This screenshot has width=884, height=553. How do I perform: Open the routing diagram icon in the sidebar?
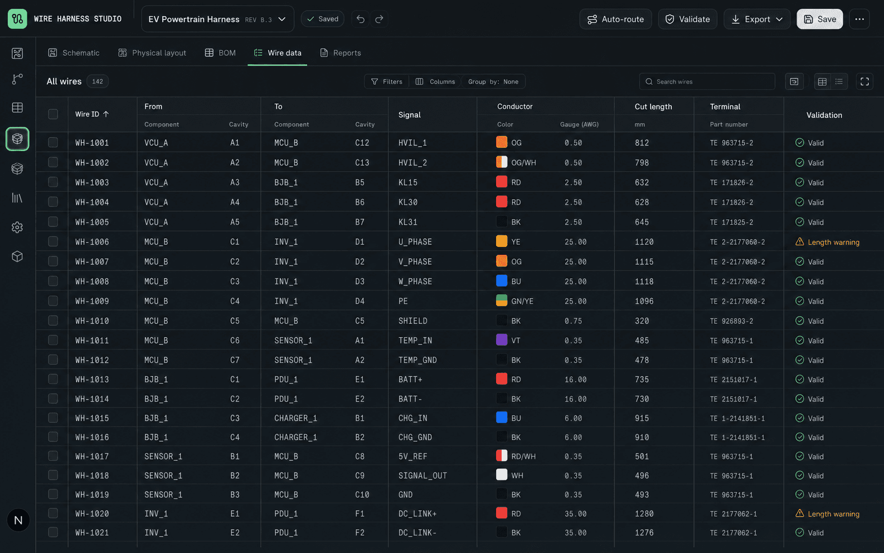17,53
